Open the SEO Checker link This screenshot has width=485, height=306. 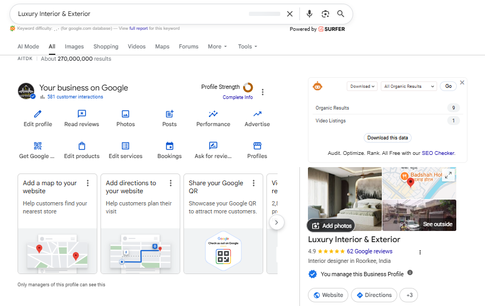(438, 153)
